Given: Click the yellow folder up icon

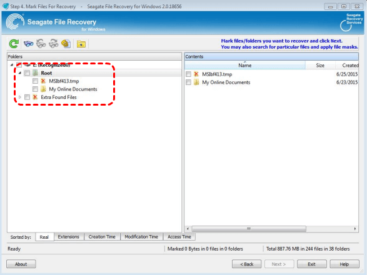Looking at the screenshot, I should pyautogui.click(x=81, y=44).
